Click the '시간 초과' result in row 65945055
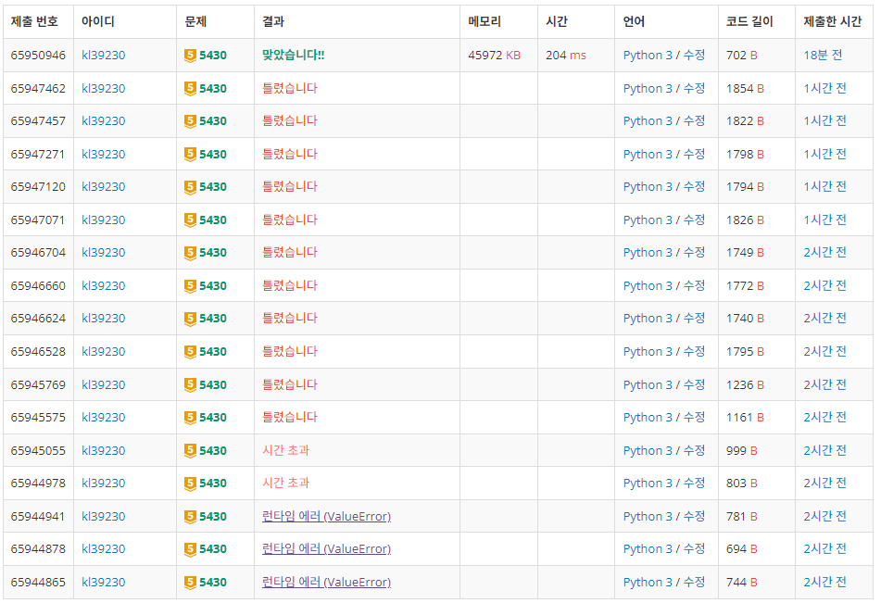 [x=286, y=450]
